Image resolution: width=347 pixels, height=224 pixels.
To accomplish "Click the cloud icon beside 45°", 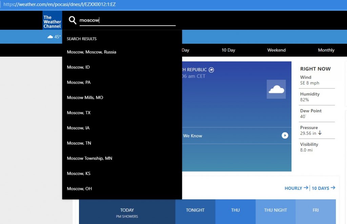I will pos(50,37).
